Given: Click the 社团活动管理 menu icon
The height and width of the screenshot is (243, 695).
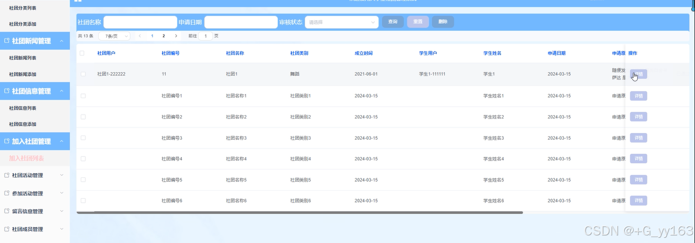Looking at the screenshot, I should pos(7,175).
